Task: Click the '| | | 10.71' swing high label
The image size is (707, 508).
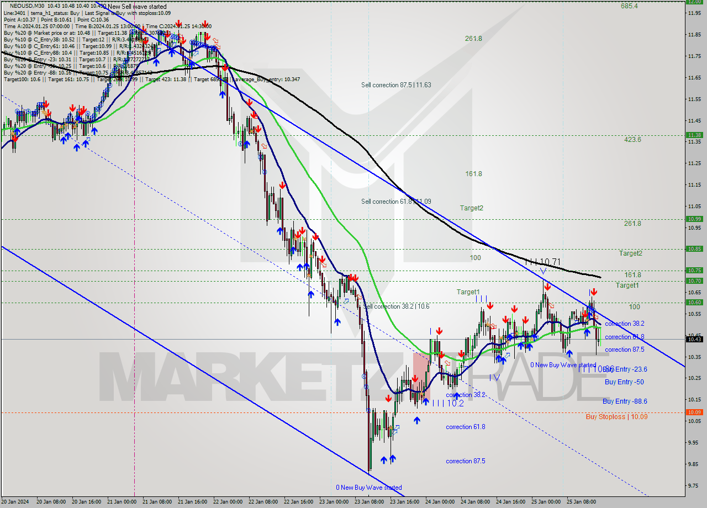Action: (542, 262)
